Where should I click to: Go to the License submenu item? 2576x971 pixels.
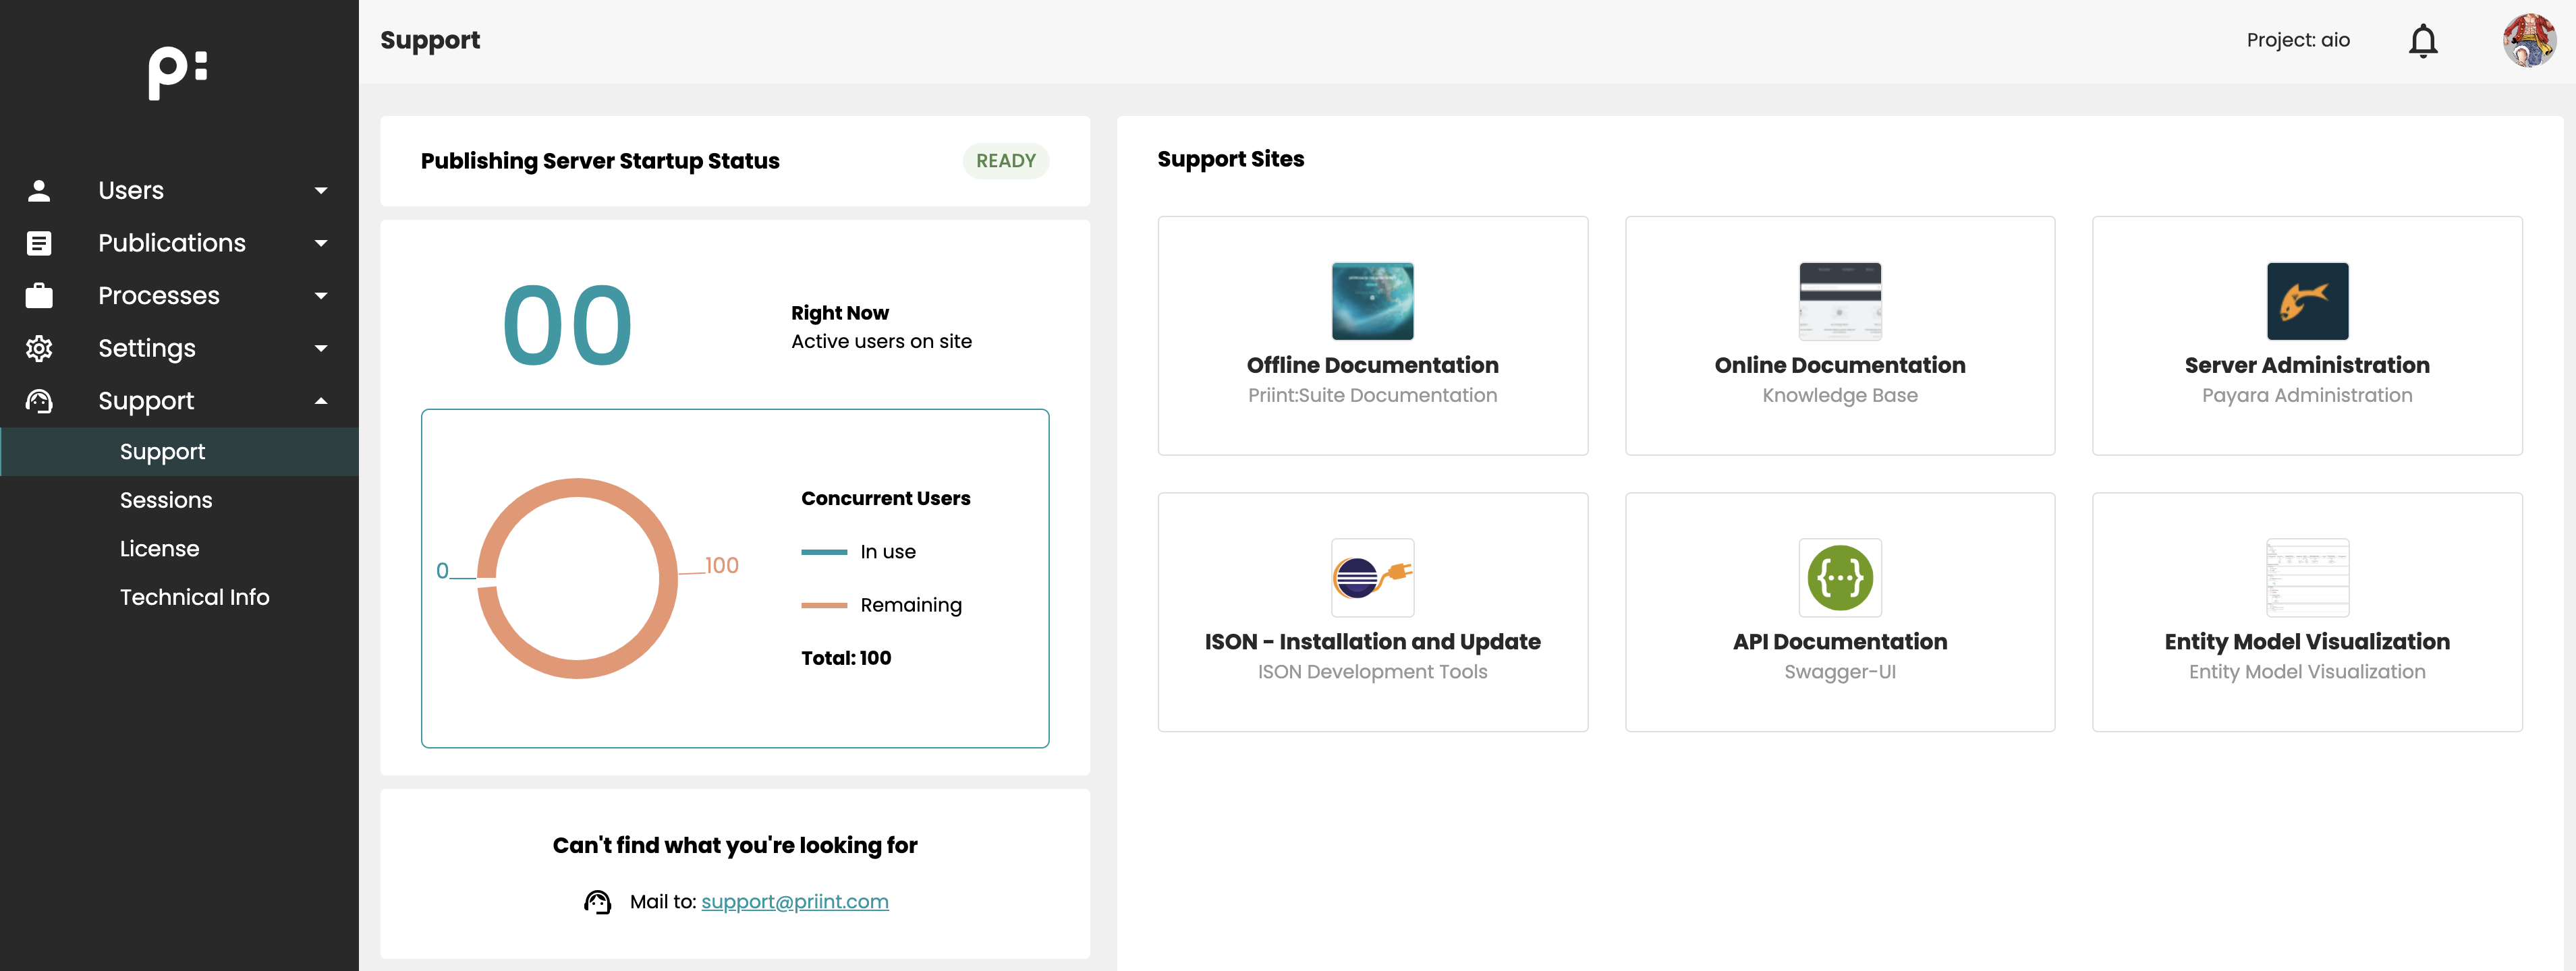(159, 548)
